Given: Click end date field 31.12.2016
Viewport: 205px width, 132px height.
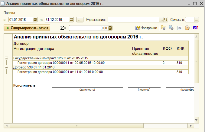Looking at the screenshot, I should tap(57, 20).
